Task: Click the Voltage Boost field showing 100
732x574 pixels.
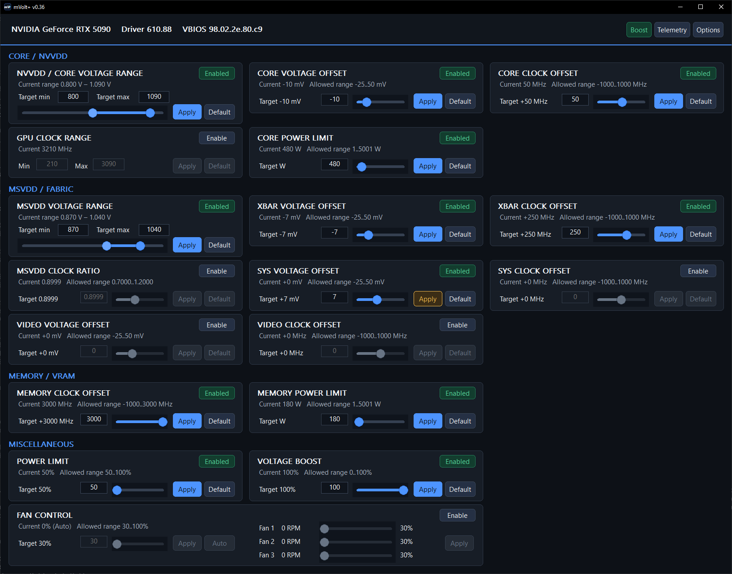Action: tap(335, 487)
